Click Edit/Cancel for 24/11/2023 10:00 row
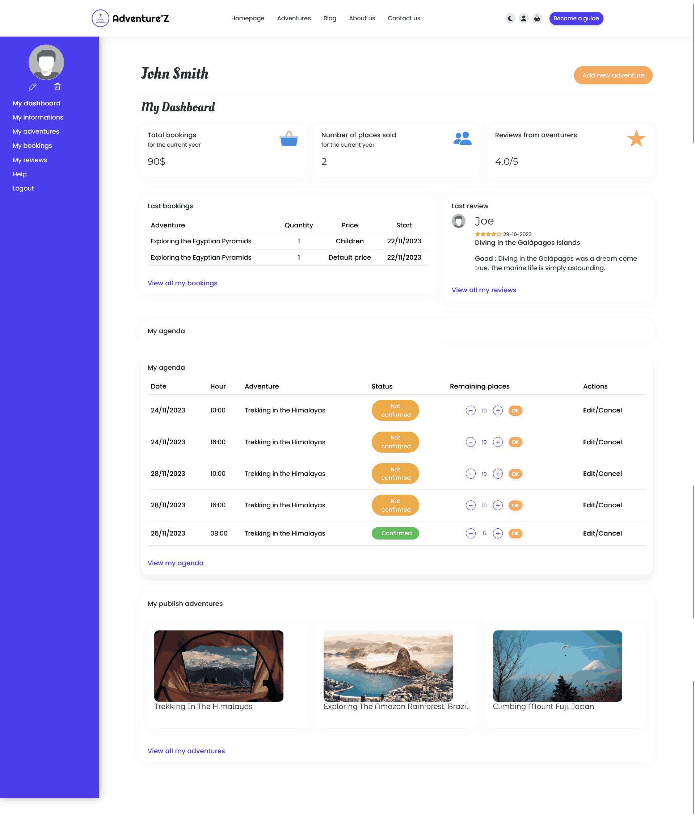695x818 pixels. point(602,410)
